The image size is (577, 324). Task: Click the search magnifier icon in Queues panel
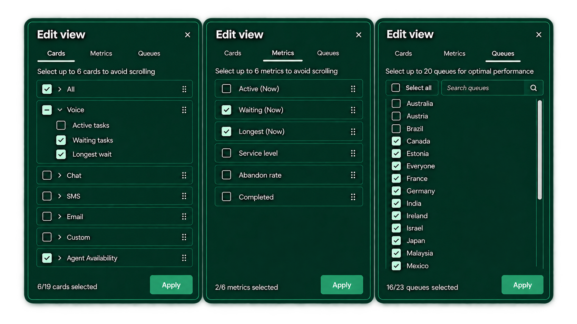[534, 88]
